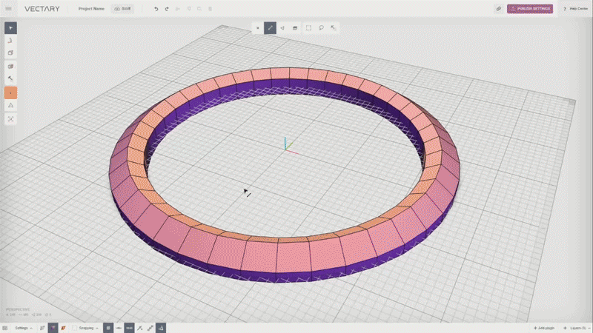Select face selection mode
The width and height of the screenshot is (593, 333).
[282, 28]
